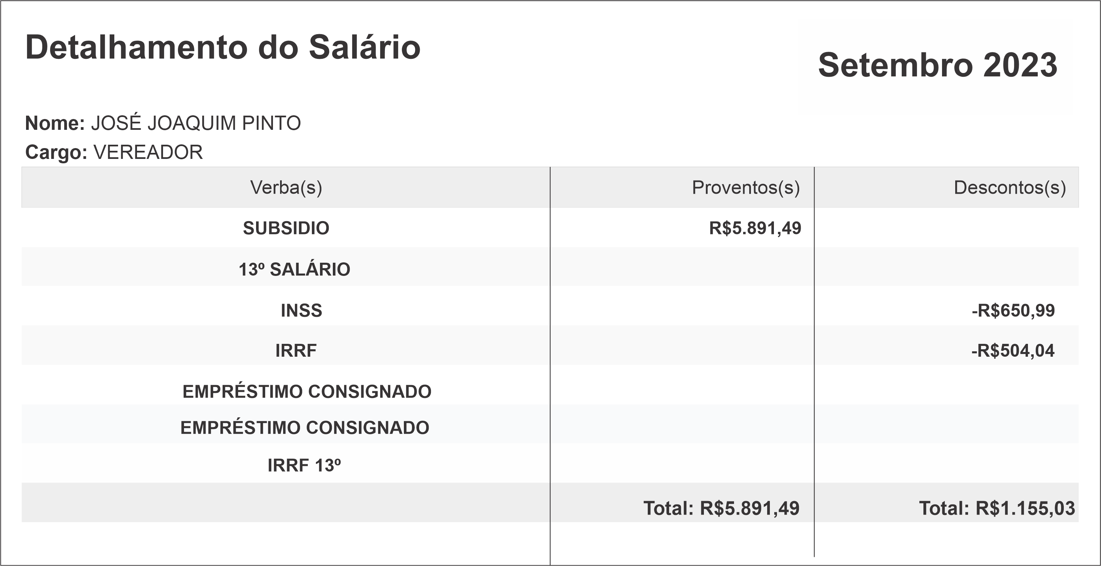
Task: Click the -R$504,04 discount value
Action: coord(1013,351)
